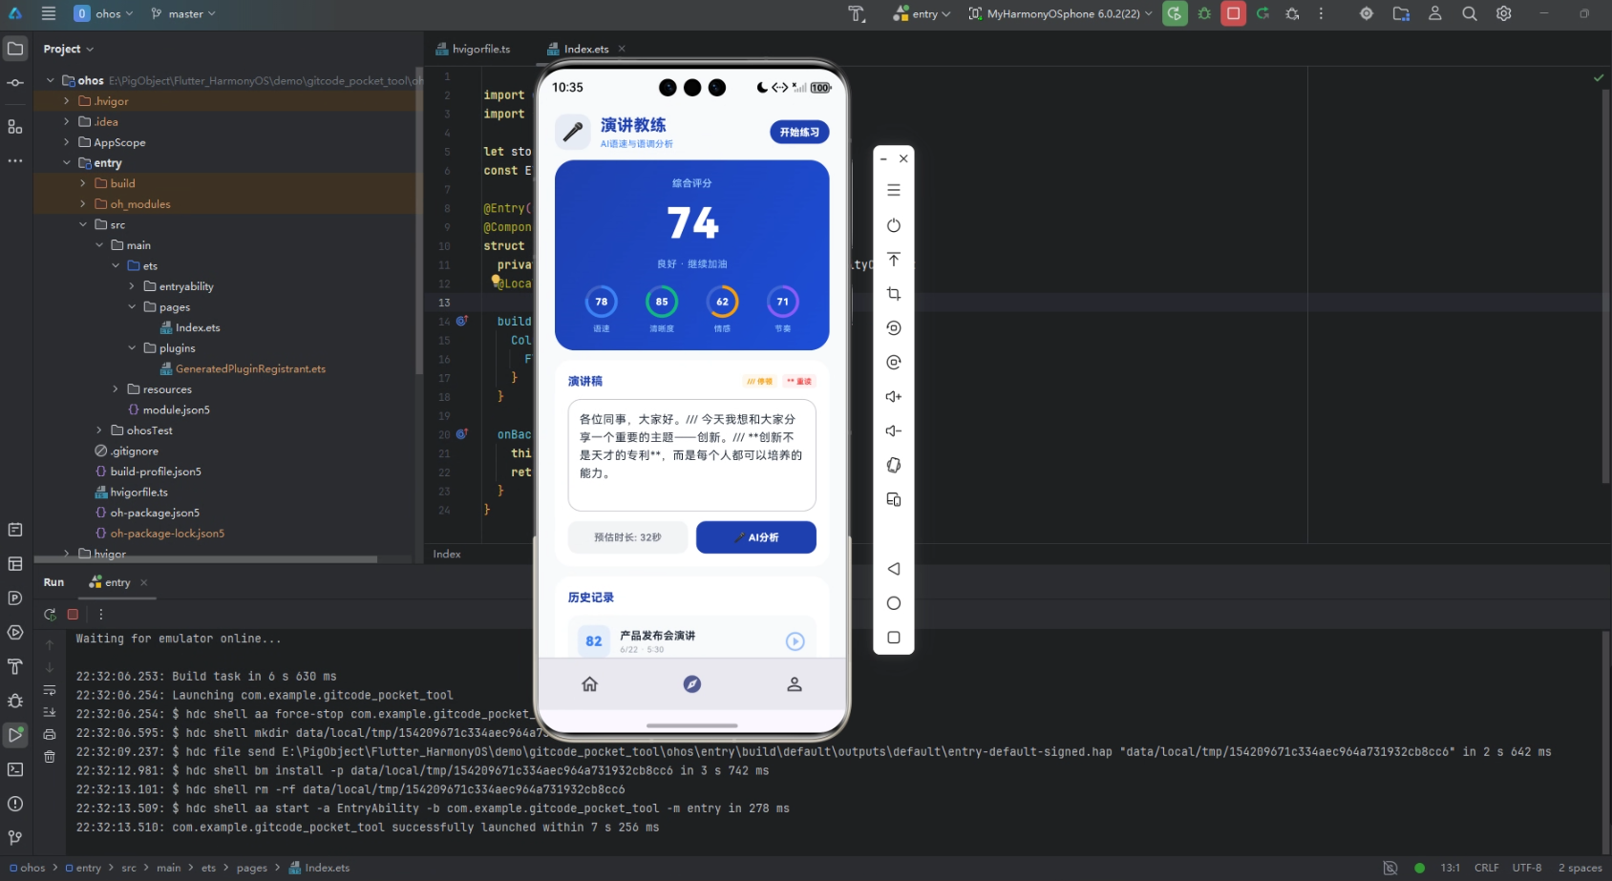The width and height of the screenshot is (1612, 881).
Task: Expand the resources folder
Action: click(x=116, y=389)
